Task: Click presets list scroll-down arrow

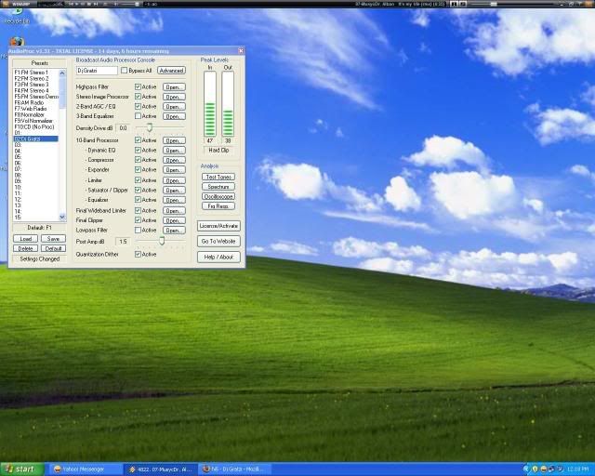Action: (x=62, y=217)
